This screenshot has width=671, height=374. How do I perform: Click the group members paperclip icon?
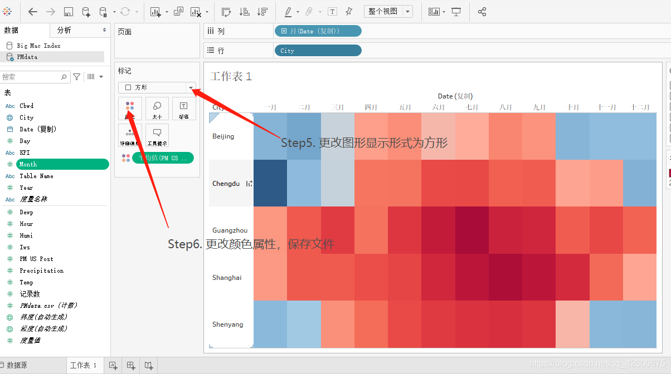(308, 12)
